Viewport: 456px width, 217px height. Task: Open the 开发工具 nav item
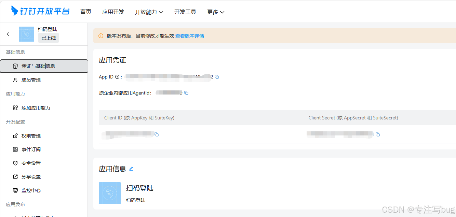(x=185, y=12)
